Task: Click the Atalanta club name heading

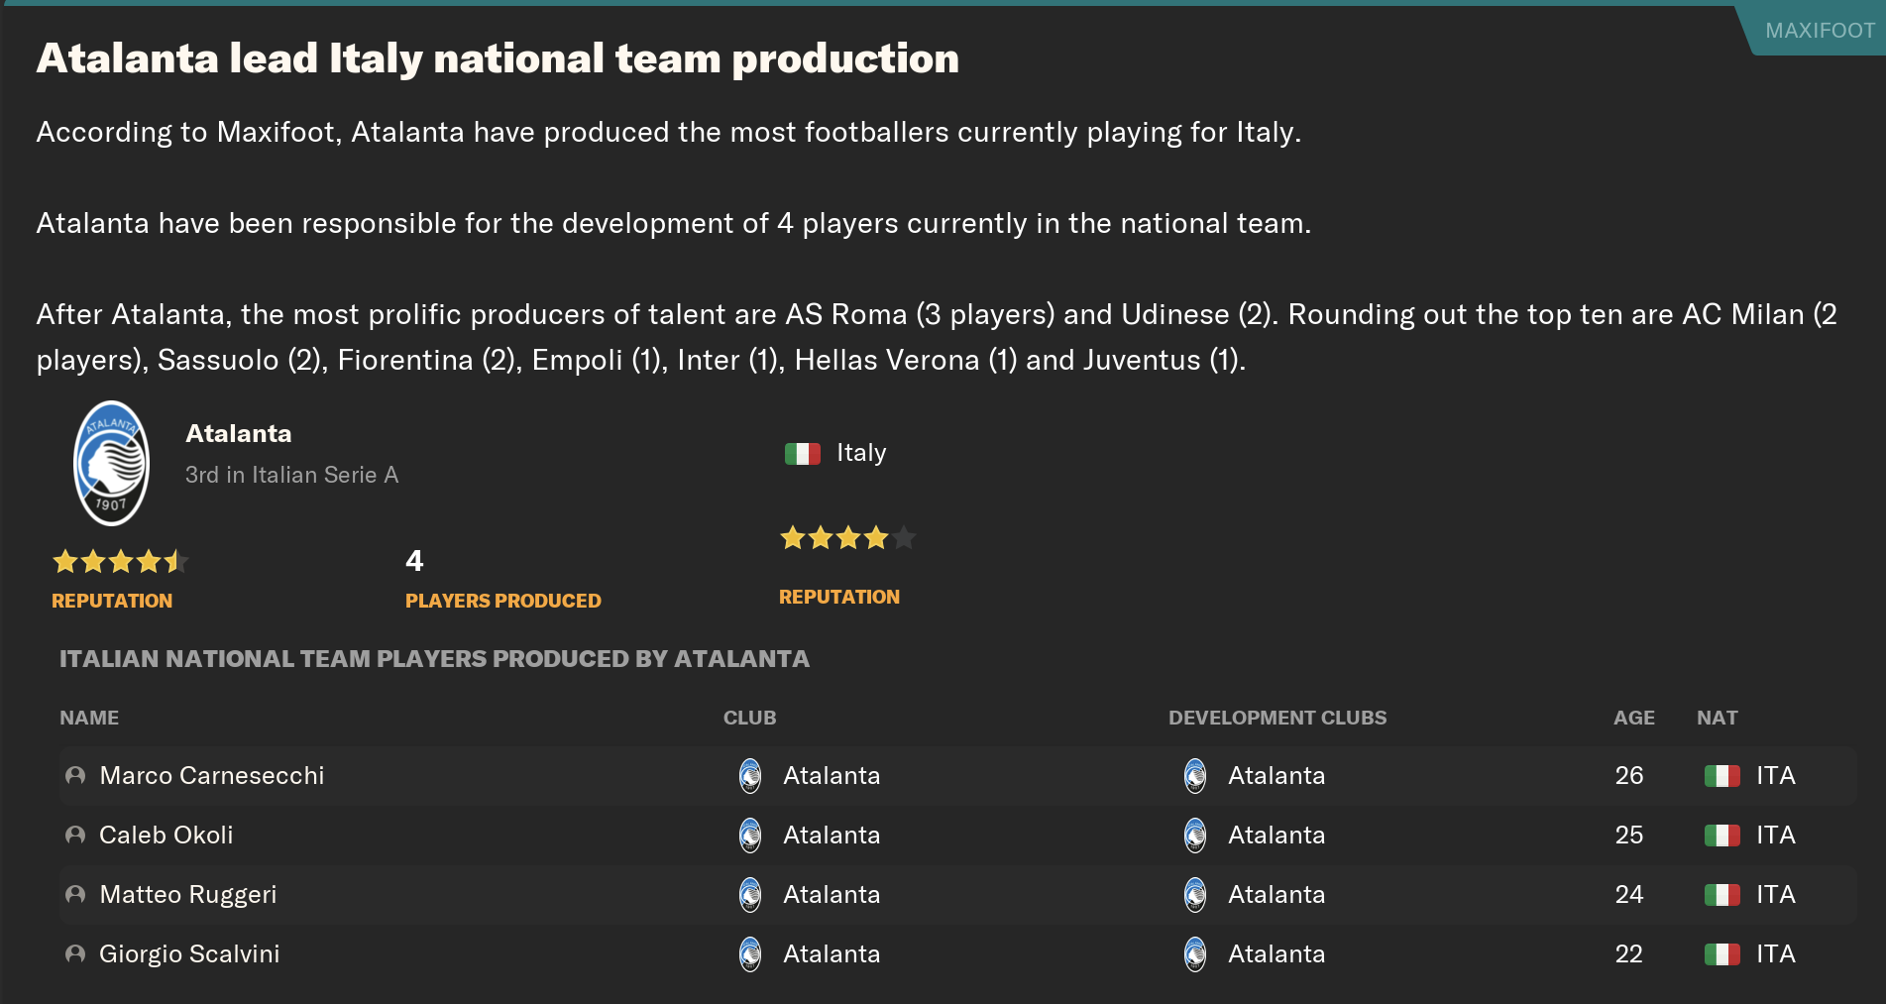Action: coord(239,434)
